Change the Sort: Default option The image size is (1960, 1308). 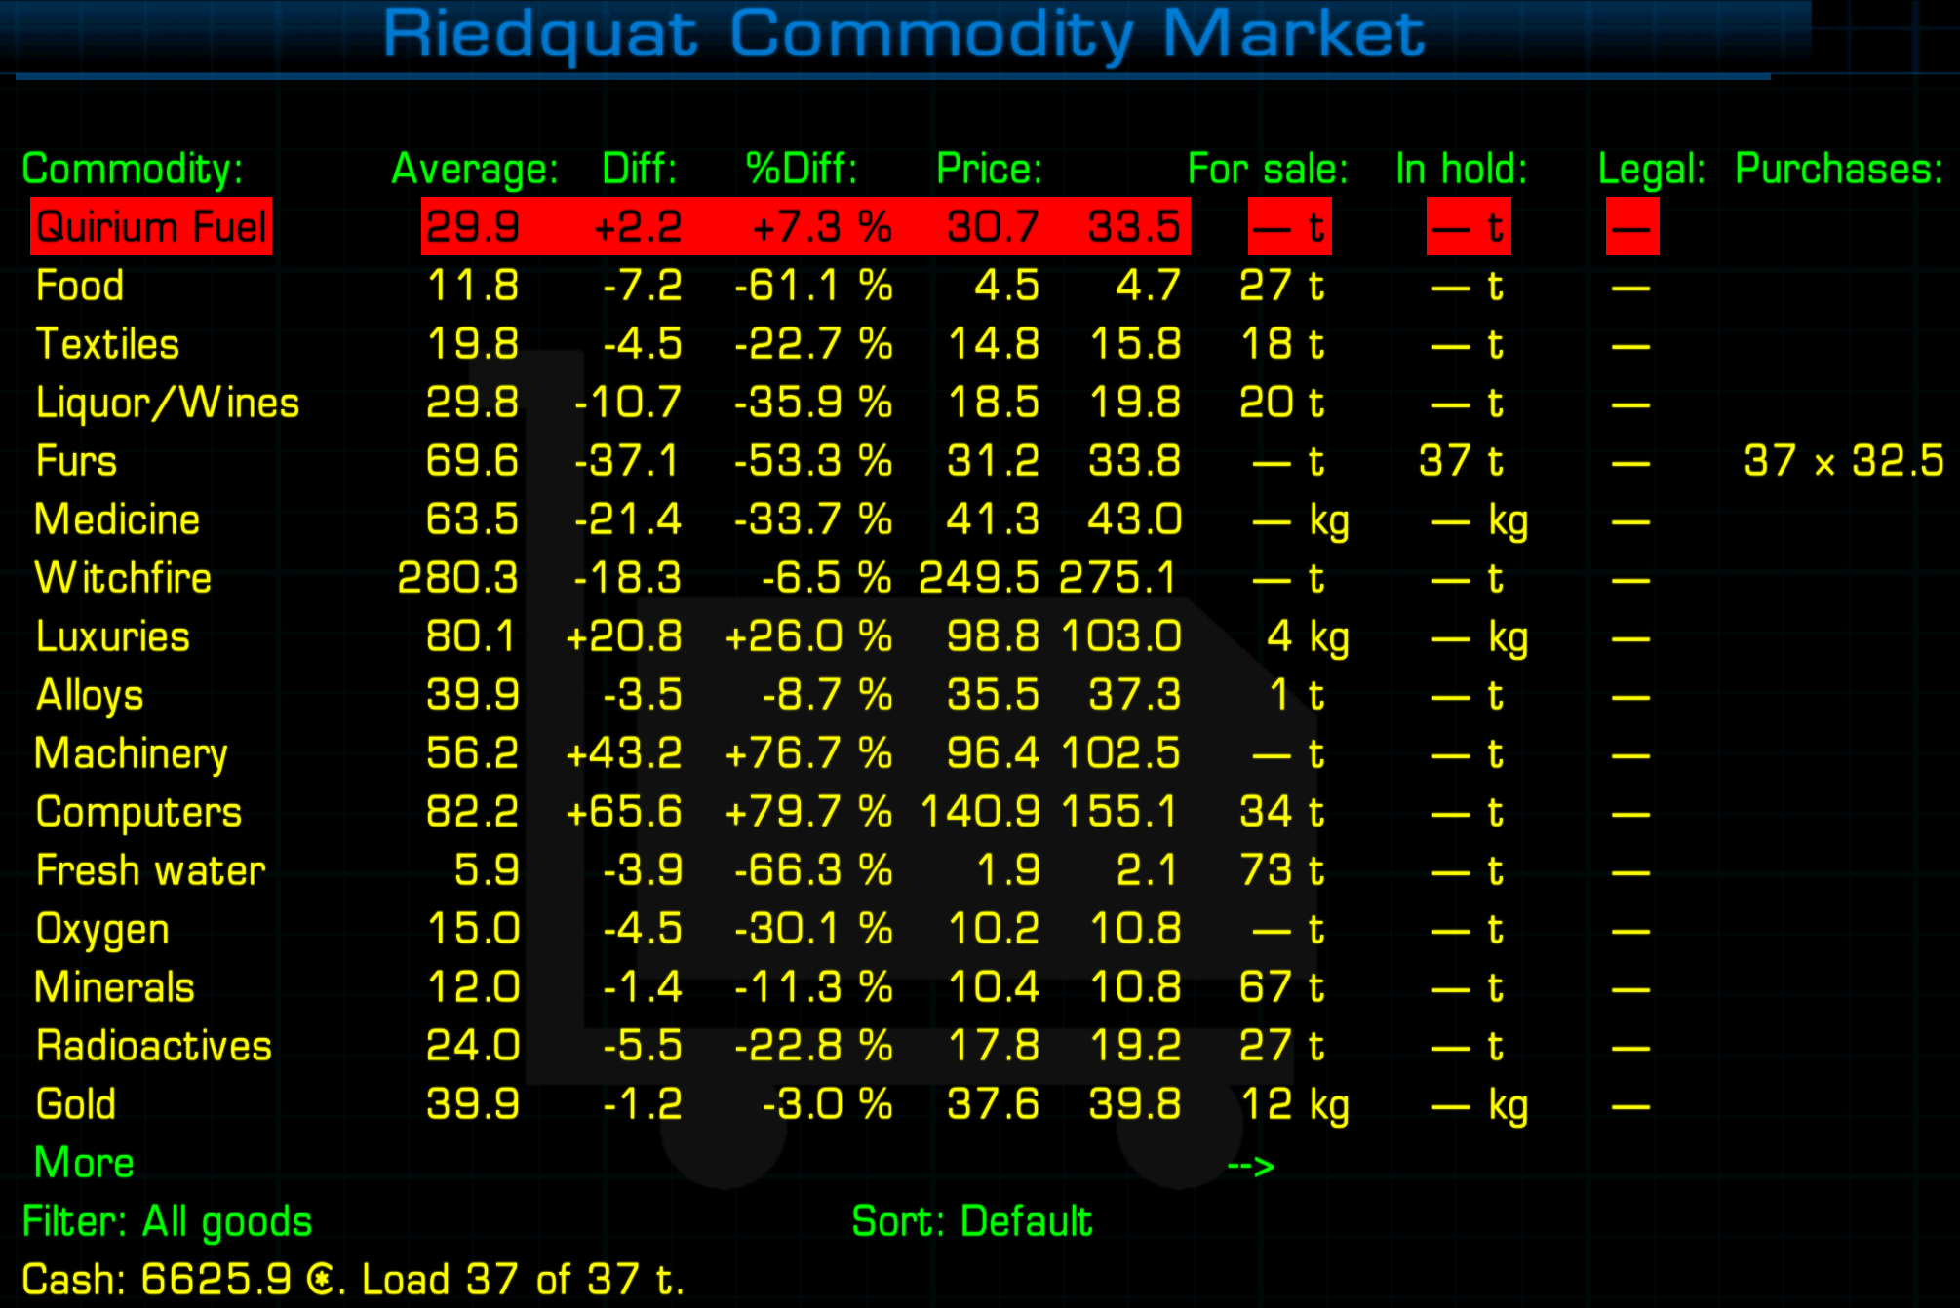[971, 1221]
